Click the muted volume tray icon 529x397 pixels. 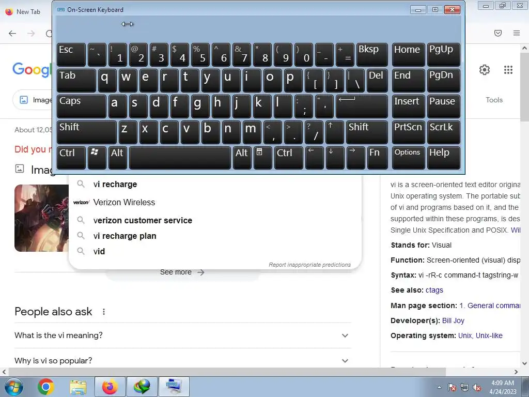(x=477, y=387)
